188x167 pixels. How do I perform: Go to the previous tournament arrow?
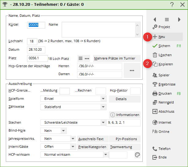(x=155, y=19)
